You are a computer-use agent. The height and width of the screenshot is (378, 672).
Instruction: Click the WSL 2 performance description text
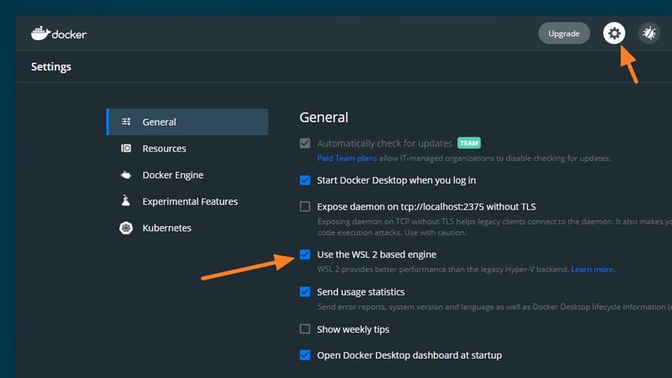click(444, 269)
